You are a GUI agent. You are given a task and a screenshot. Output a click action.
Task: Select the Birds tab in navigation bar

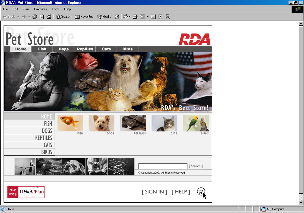click(128, 49)
